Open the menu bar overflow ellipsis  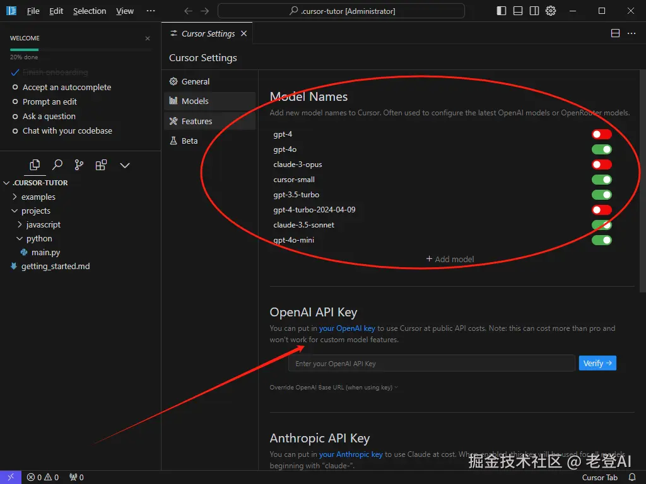coord(151,11)
